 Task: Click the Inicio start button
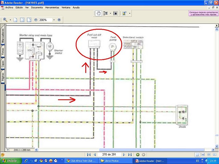(x=11, y=161)
